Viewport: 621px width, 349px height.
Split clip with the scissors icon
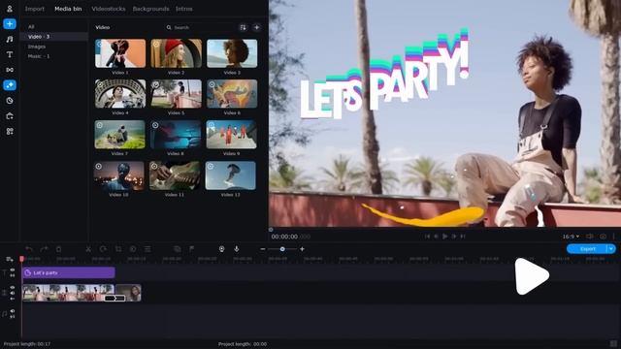pos(88,249)
